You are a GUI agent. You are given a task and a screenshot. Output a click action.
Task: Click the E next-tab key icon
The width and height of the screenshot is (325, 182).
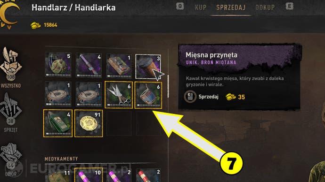(290, 6)
